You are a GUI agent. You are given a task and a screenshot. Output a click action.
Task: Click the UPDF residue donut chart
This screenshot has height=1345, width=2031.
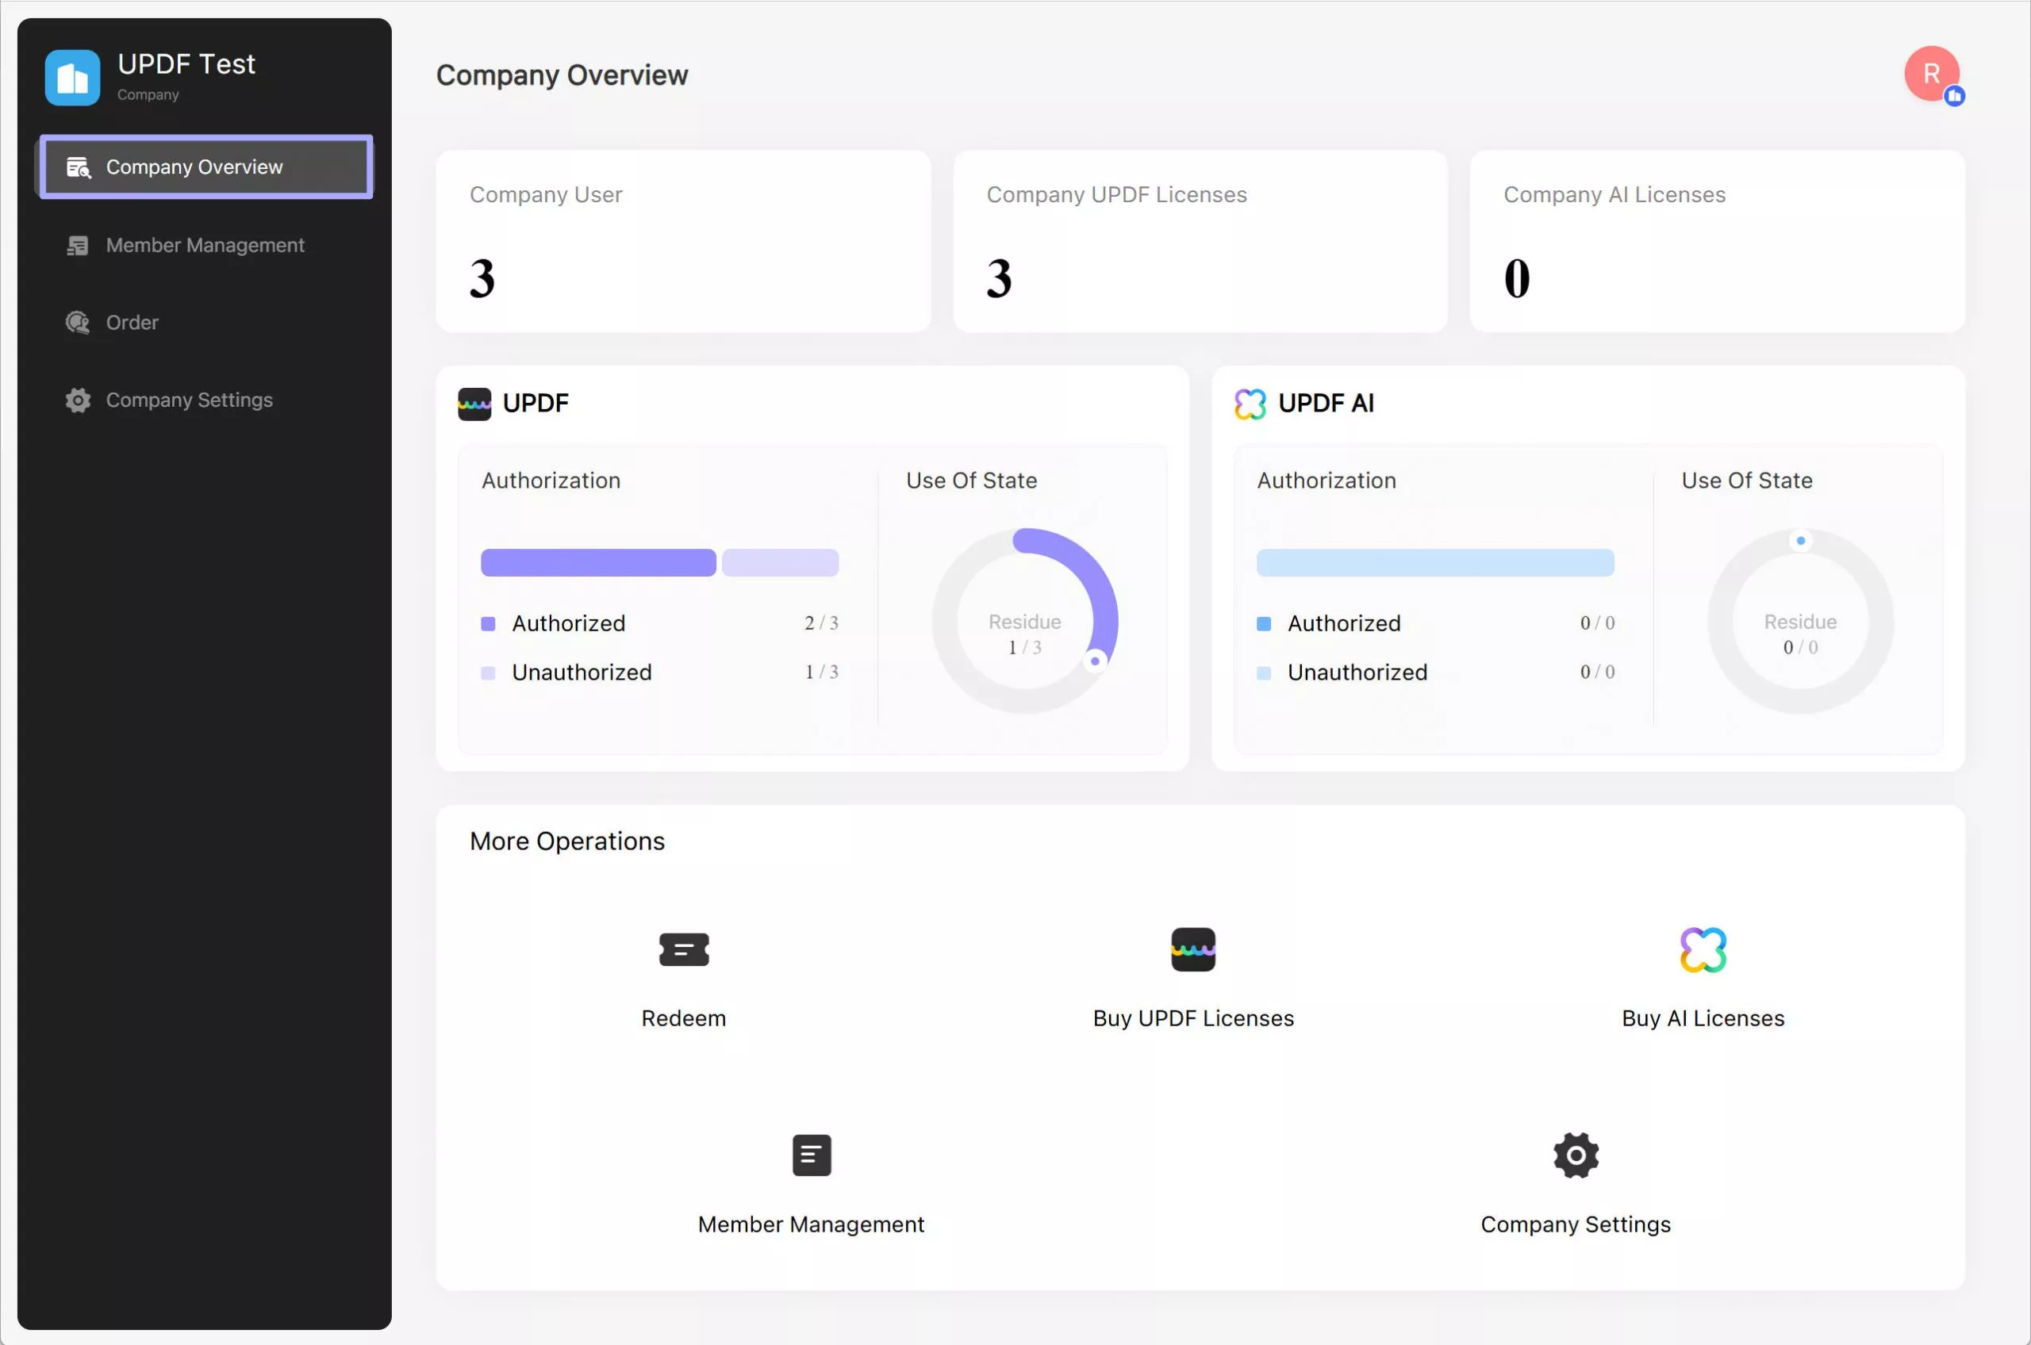[x=1024, y=621]
